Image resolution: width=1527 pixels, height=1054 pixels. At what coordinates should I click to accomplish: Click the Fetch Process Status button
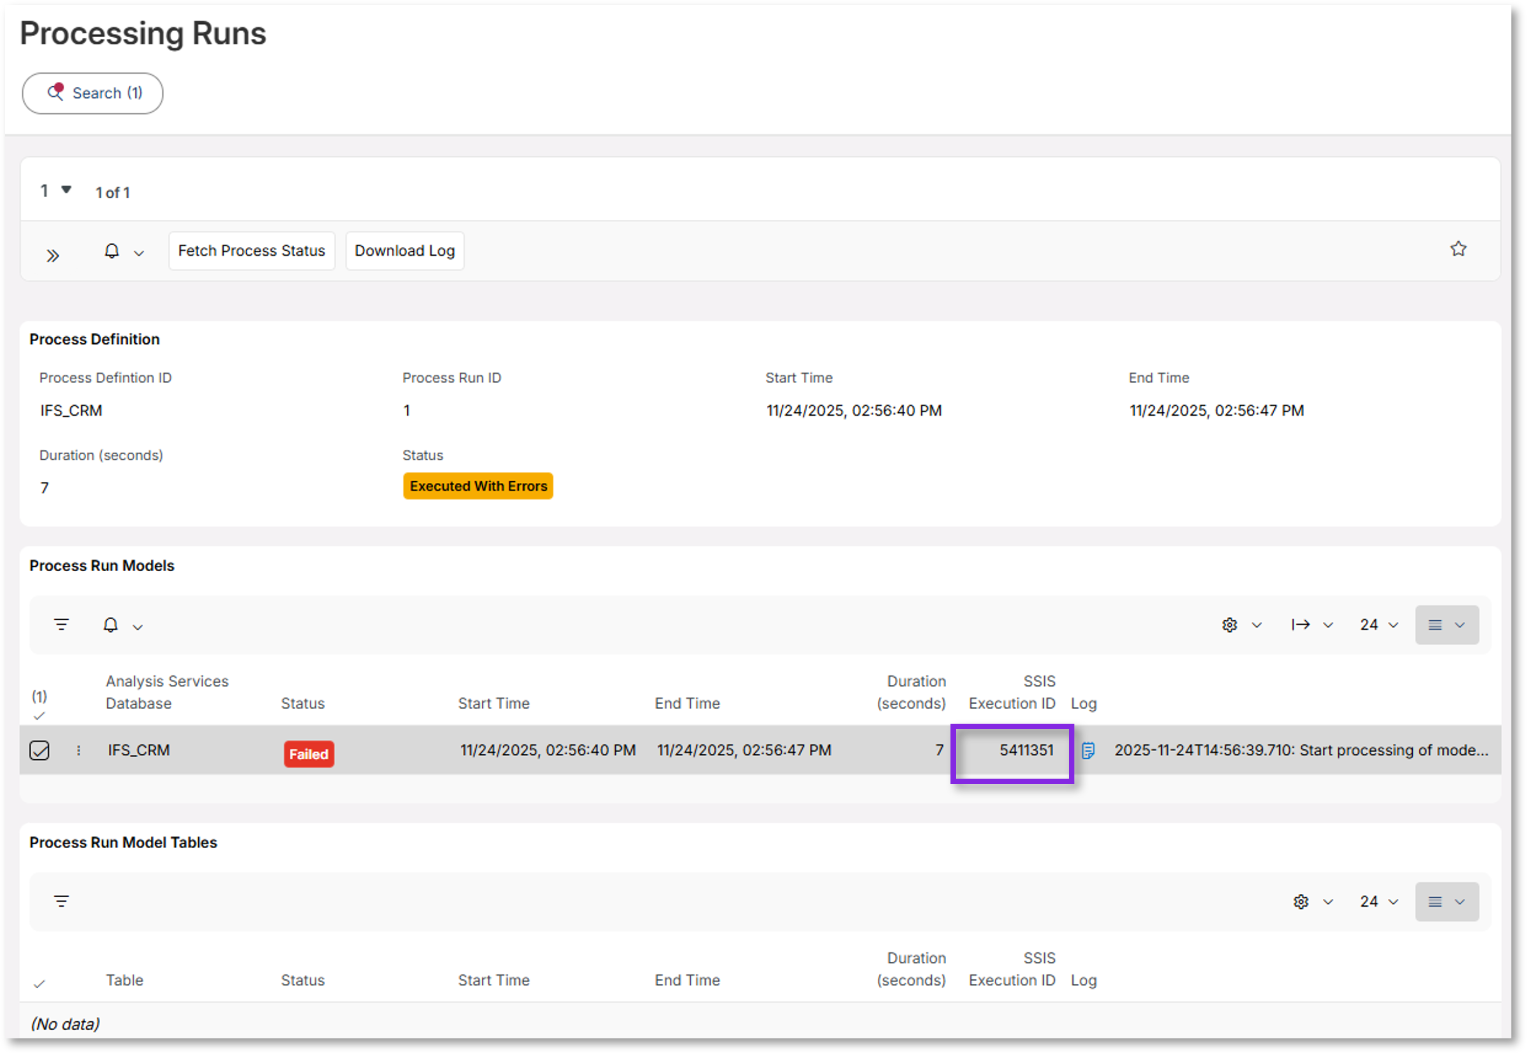(252, 251)
